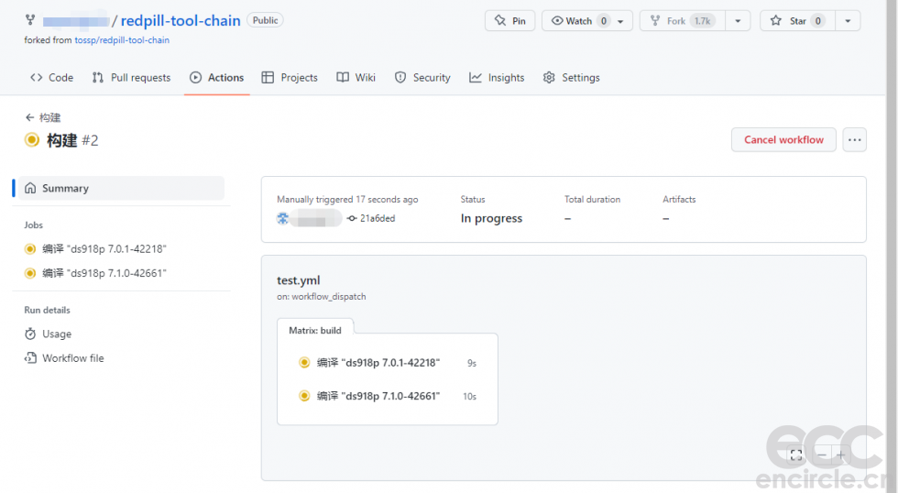Click the Usage stopwatch icon
This screenshot has height=493, width=898.
coord(30,334)
